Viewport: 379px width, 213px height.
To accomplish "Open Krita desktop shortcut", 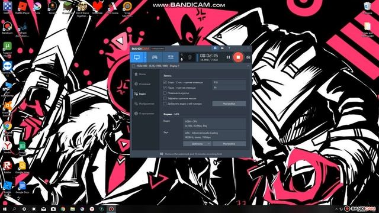I will tap(37, 8).
